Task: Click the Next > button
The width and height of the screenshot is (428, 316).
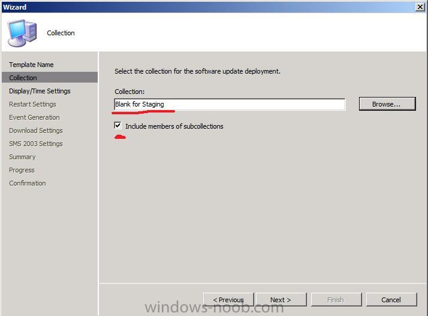Action: tap(281, 300)
